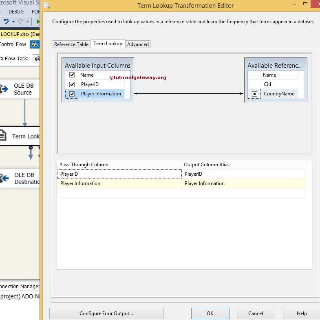
Task: Click the OLE DB Source component icon
Action: tap(4, 89)
